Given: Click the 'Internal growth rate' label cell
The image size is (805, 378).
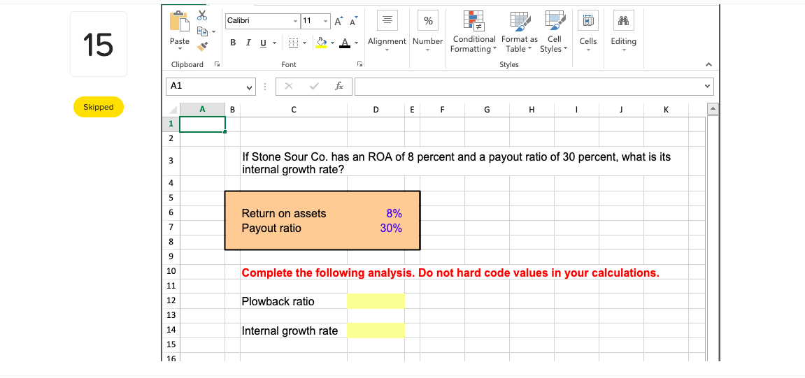Looking at the screenshot, I should (x=290, y=330).
